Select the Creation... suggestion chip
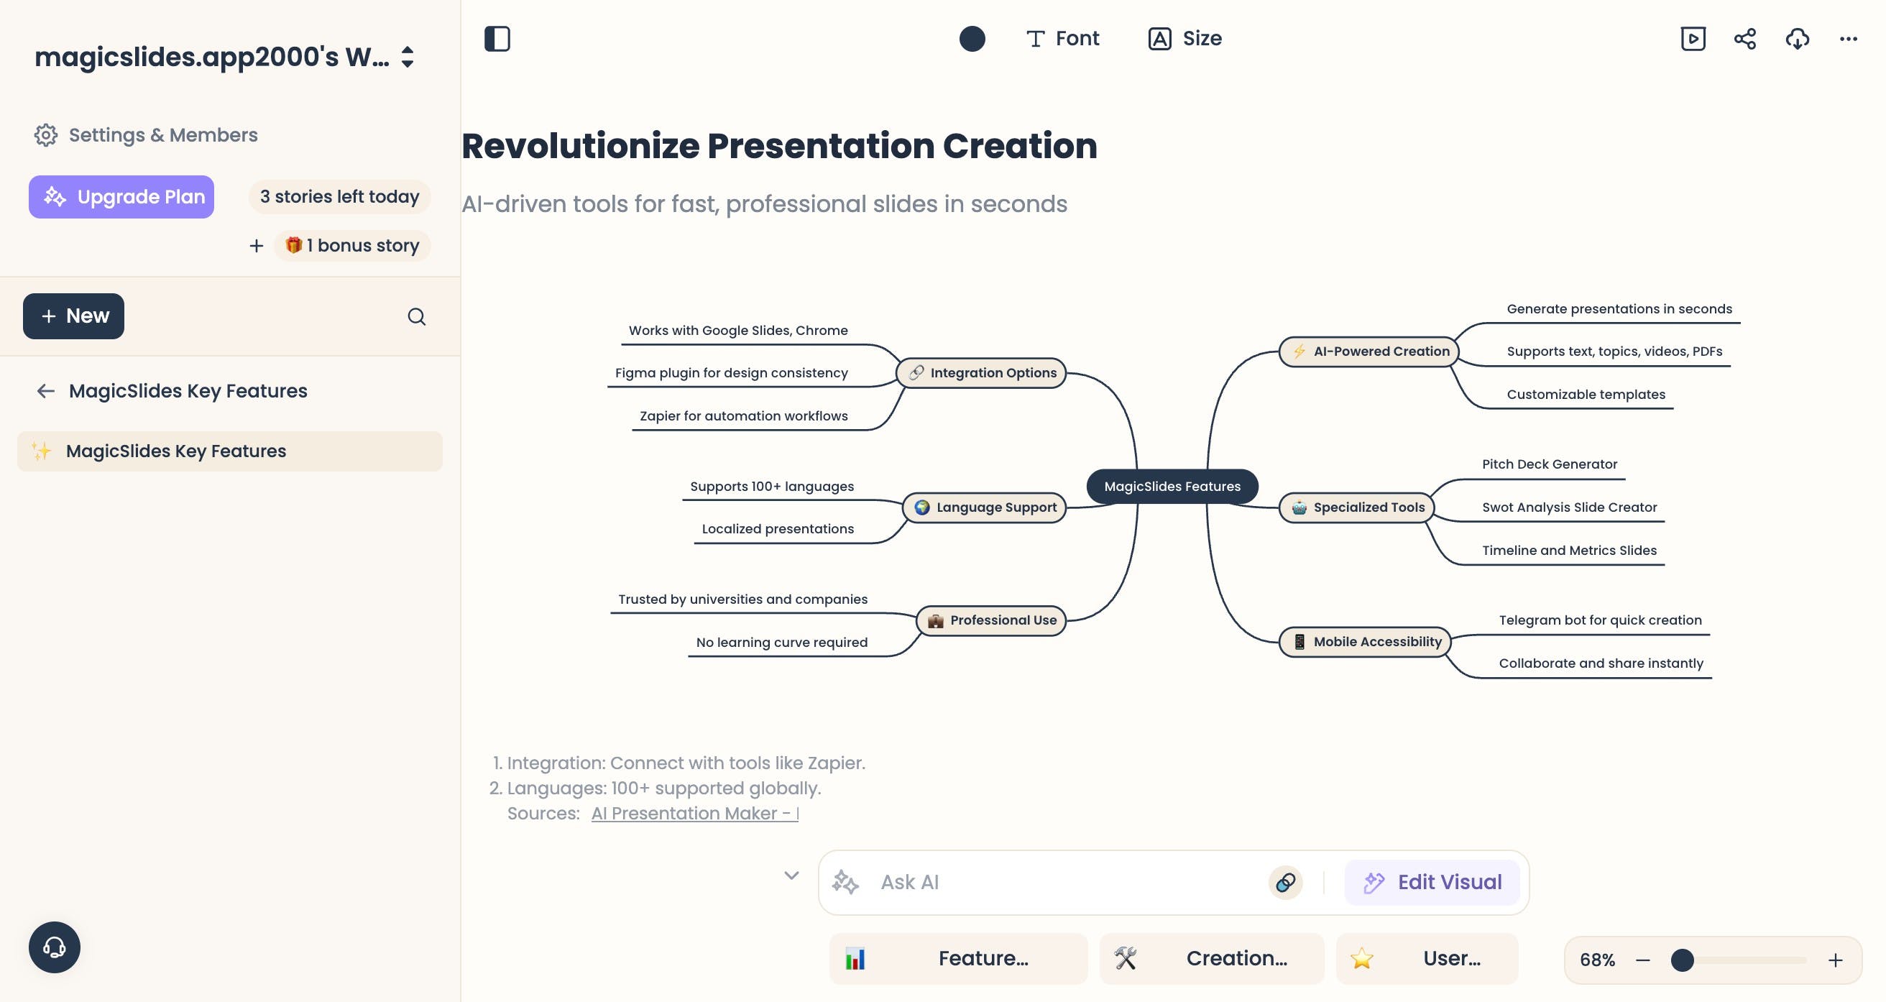1886x1002 pixels. coord(1211,957)
